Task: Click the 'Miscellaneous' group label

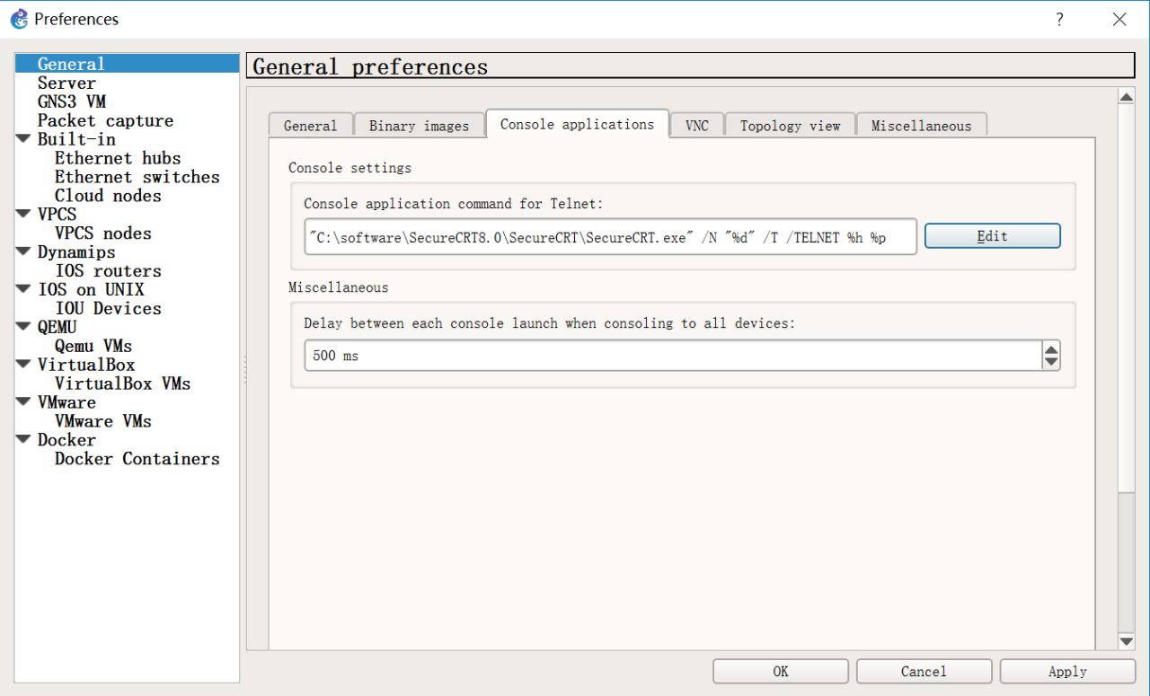Action: [339, 287]
